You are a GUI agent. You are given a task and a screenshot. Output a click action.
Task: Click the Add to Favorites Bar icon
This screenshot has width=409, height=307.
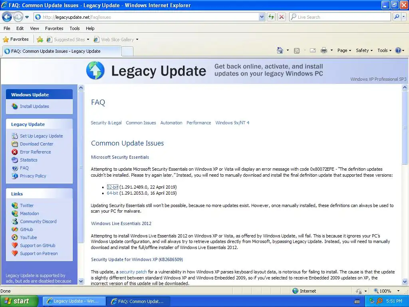pos(40,40)
